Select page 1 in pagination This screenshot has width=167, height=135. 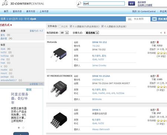pyautogui.click(x=165, y=33)
